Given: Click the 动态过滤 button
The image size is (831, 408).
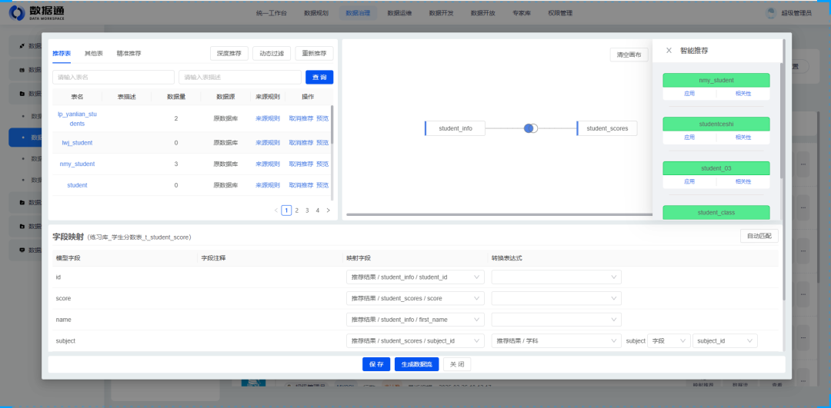Looking at the screenshot, I should 272,54.
